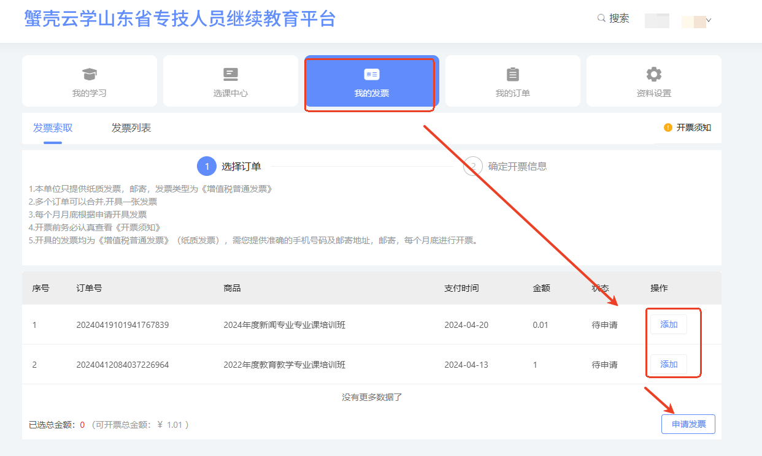
Task: Open the 我的订单 clipboard icon
Action: (513, 74)
